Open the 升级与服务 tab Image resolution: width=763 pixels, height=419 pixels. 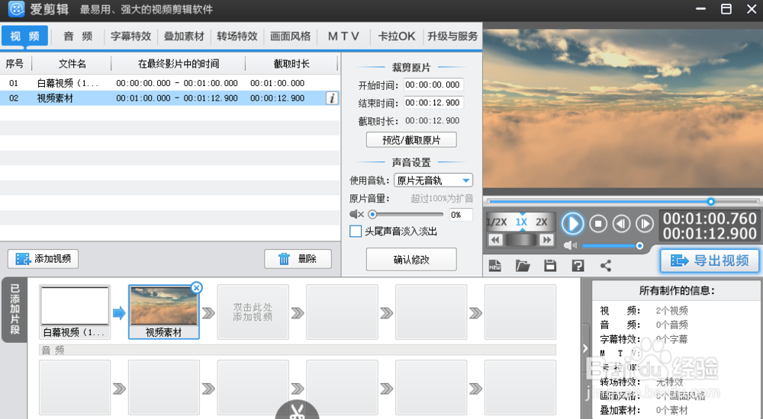(x=452, y=36)
